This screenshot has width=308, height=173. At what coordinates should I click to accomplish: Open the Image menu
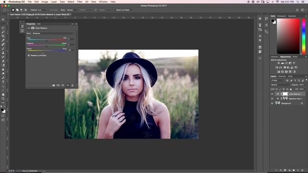pyautogui.click(x=45, y=2)
